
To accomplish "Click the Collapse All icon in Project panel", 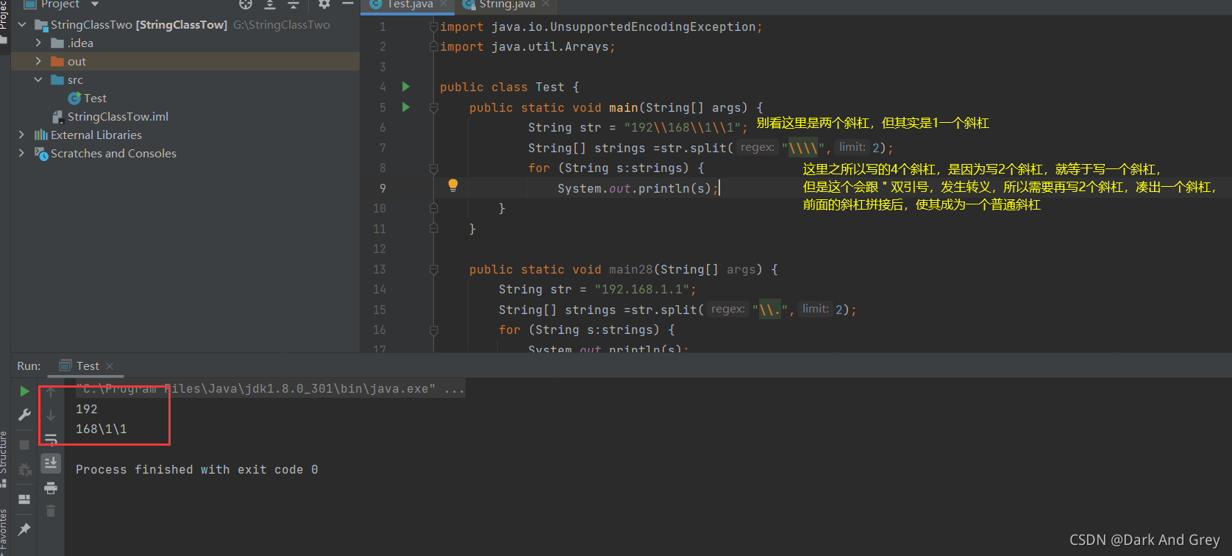I will click(x=293, y=4).
